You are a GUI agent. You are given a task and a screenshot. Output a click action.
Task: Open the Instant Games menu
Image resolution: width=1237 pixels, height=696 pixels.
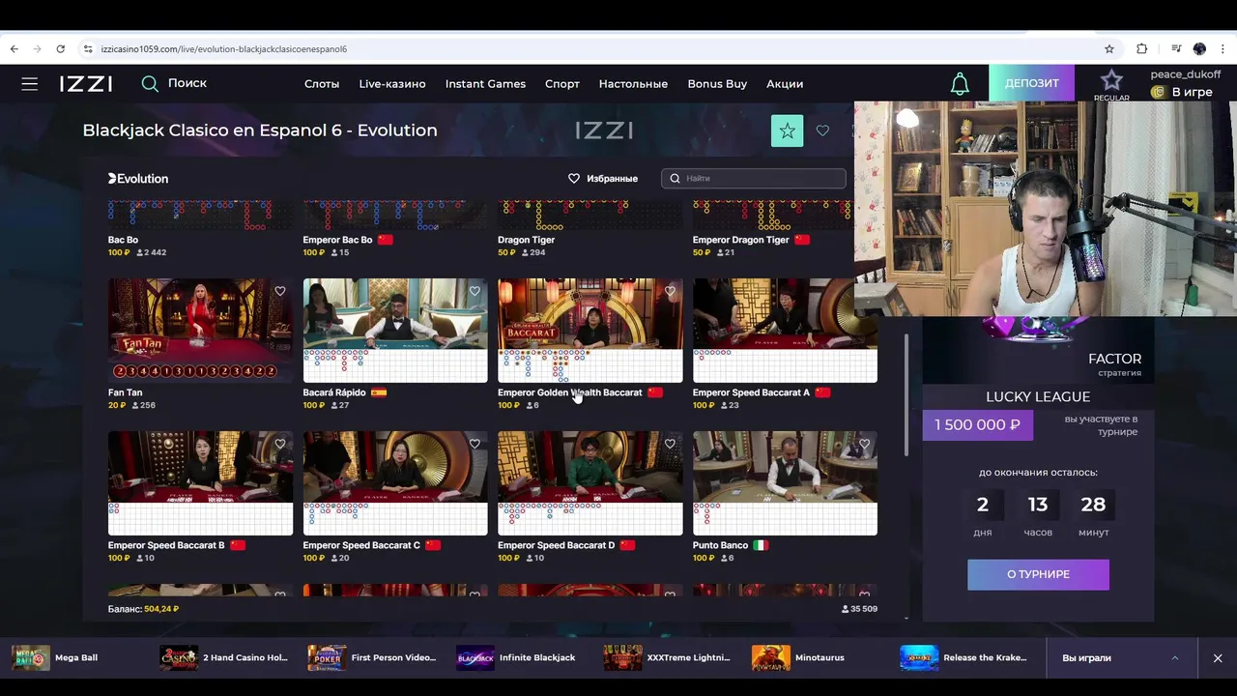485,84
